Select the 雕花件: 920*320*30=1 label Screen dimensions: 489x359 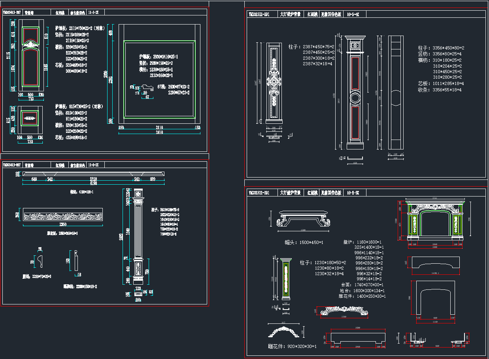click(x=292, y=346)
